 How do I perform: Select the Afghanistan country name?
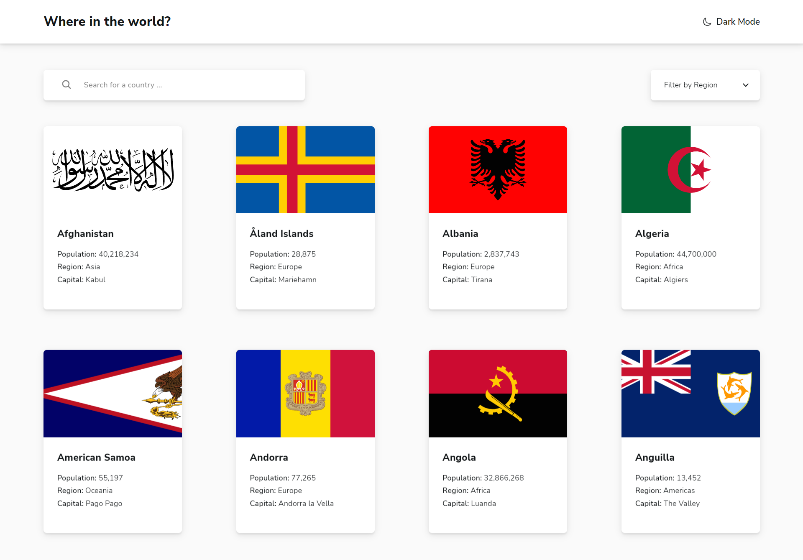coord(85,234)
